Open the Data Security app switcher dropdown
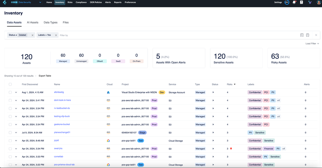Screen dimensions: 322x168 coord(40,2)
